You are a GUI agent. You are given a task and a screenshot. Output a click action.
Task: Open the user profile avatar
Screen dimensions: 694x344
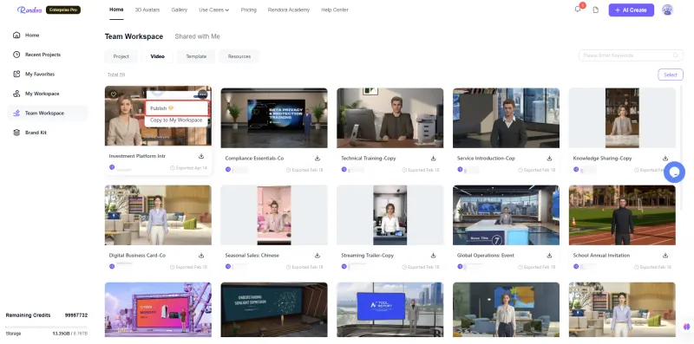tap(667, 10)
